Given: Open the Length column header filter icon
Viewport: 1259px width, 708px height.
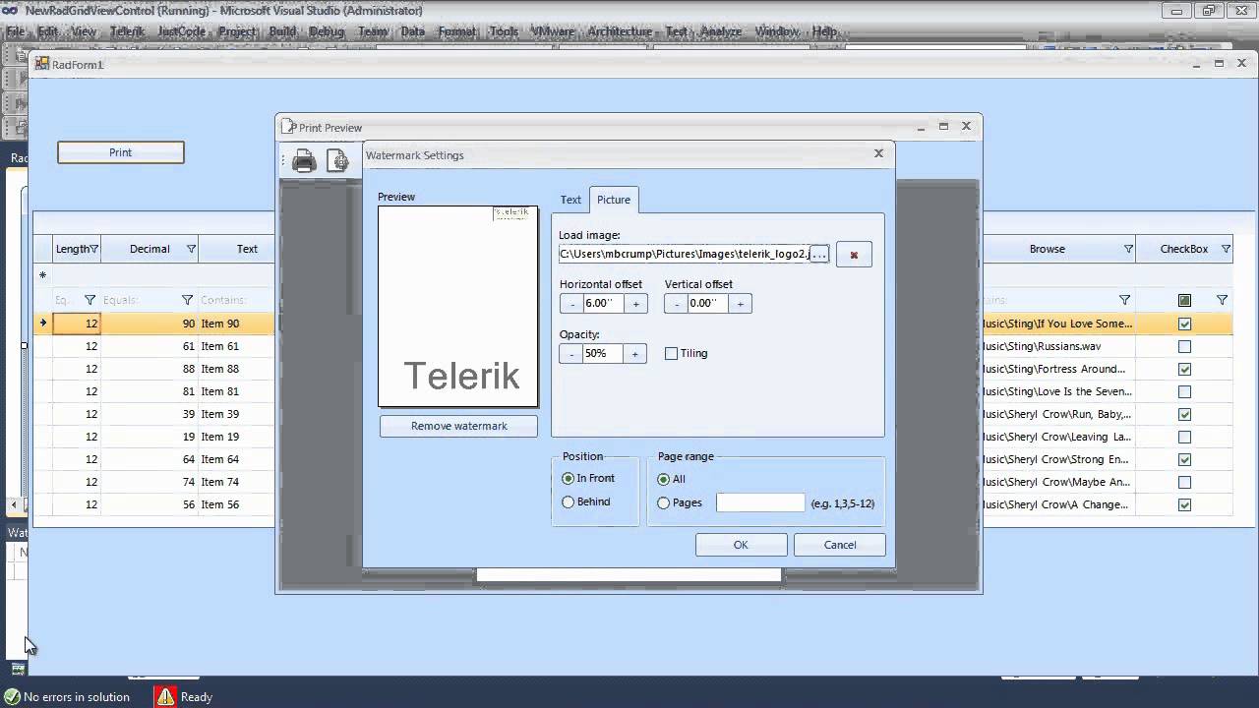Looking at the screenshot, I should pyautogui.click(x=94, y=249).
